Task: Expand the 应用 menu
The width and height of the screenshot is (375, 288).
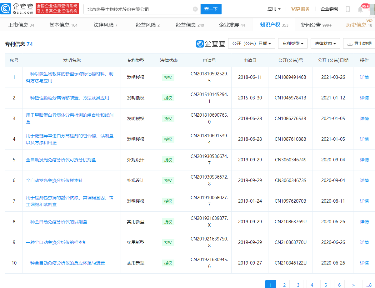Action: [x=274, y=9]
